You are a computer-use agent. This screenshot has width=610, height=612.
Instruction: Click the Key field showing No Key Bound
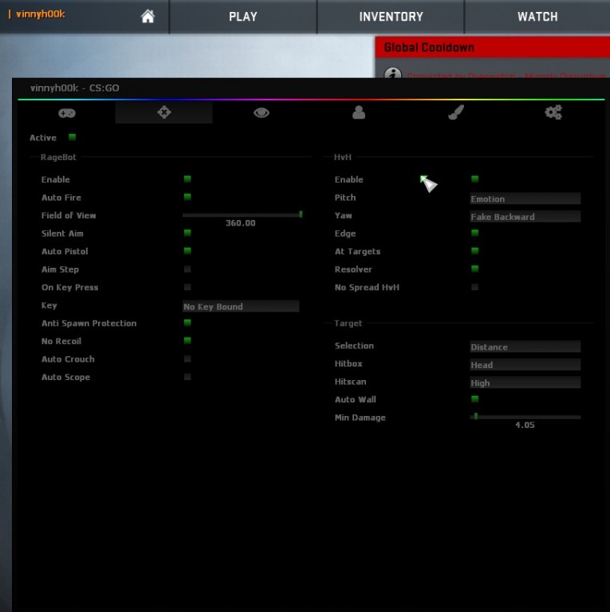[x=241, y=306]
